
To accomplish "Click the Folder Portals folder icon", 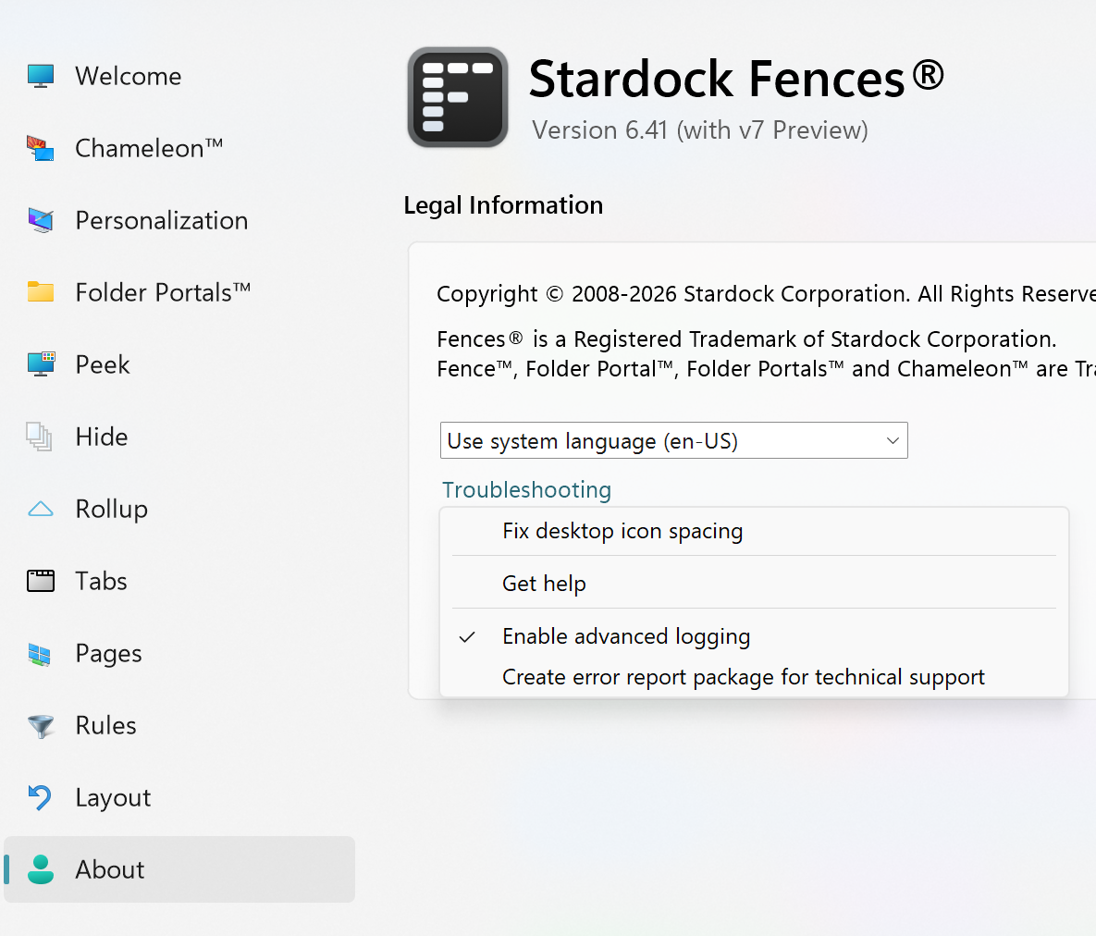I will pos(41,292).
